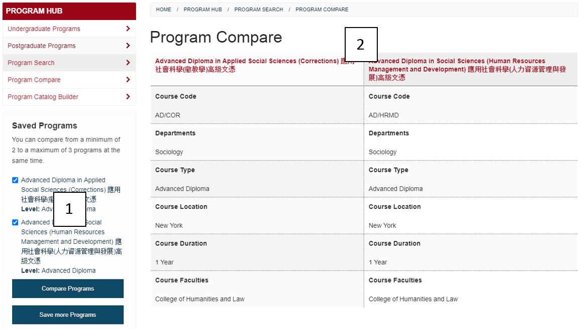
Task: Open PROGRAM HUB from the breadcrumb trail
Action: coord(203,9)
